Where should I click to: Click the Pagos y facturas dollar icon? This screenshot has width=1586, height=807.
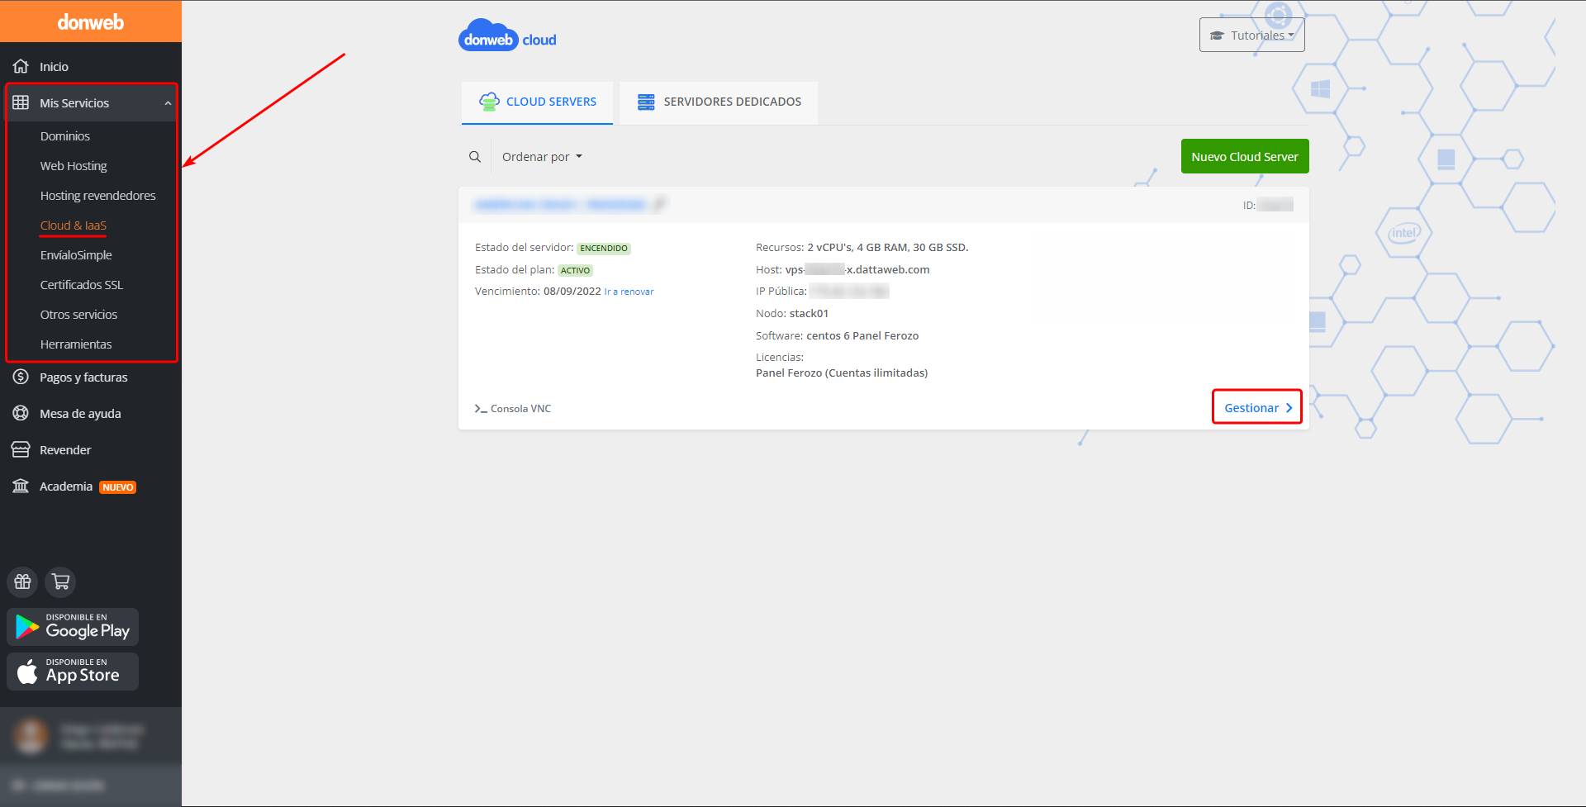click(x=21, y=377)
